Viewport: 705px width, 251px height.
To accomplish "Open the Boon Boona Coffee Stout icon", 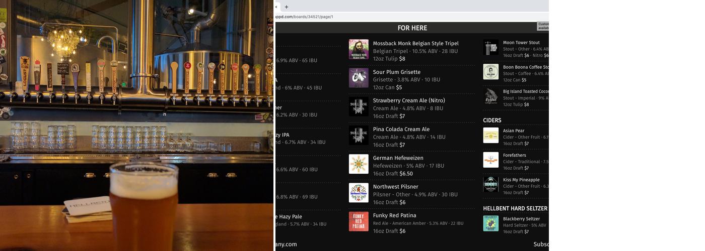I will tap(490, 72).
